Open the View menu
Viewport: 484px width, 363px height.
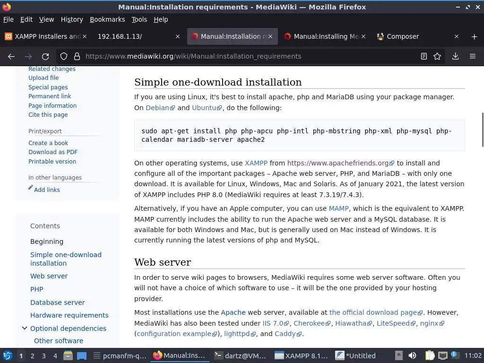46,19
